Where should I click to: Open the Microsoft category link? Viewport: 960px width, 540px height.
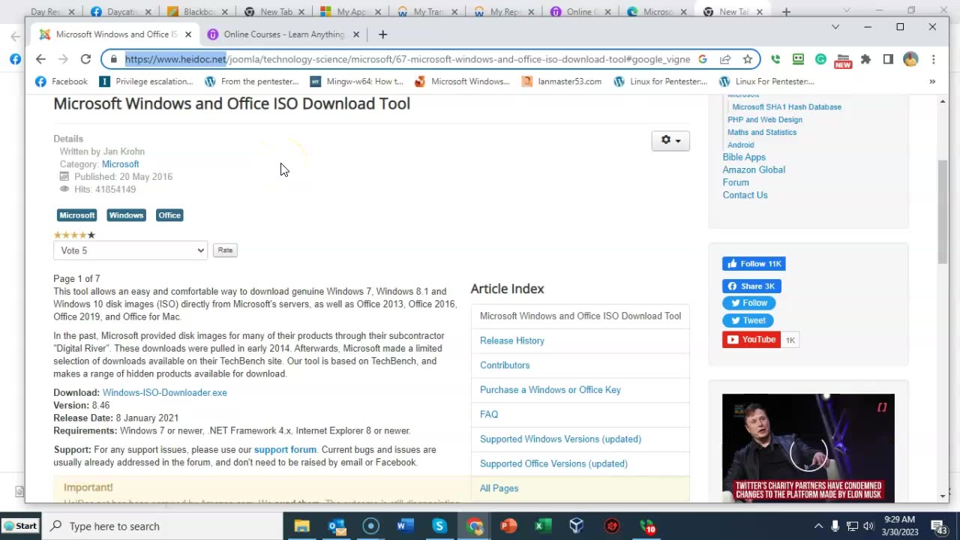(120, 164)
